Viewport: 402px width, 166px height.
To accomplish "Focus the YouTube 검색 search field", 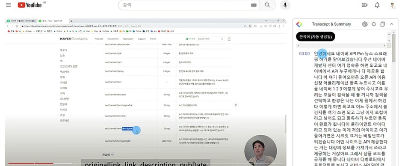I will 186,5.
